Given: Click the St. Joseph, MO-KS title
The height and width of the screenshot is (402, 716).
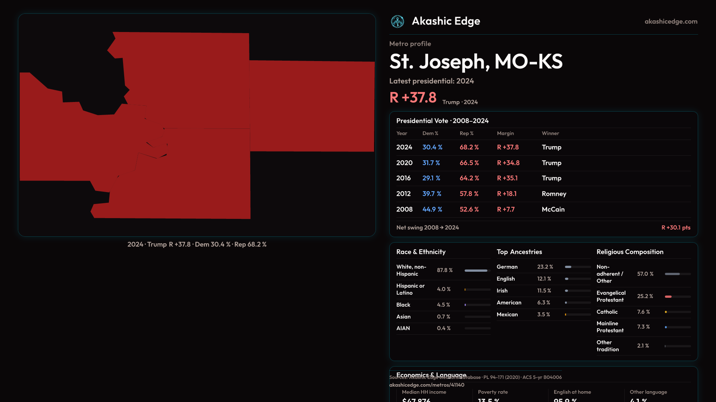Looking at the screenshot, I should (476, 61).
